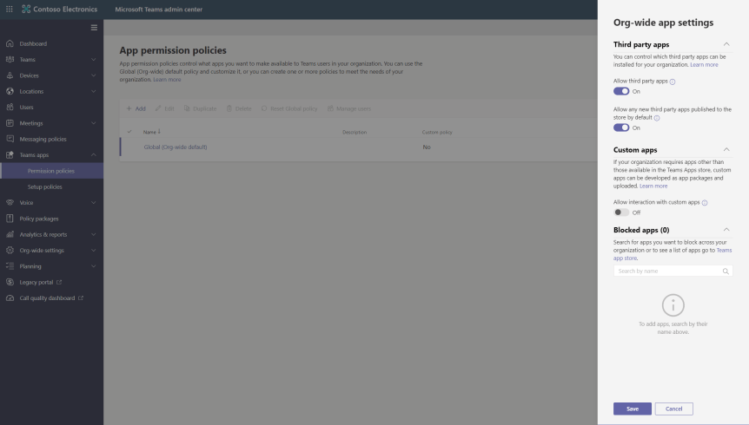Image resolution: width=749 pixels, height=425 pixels.
Task: Save the org-wide app settings
Action: 632,409
